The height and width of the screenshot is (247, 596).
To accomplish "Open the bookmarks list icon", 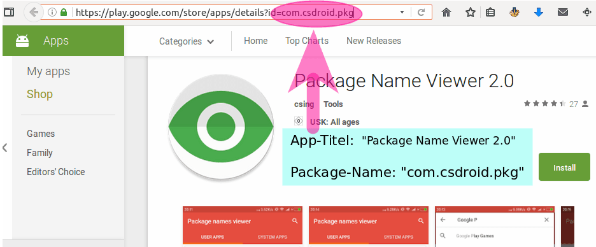I will pyautogui.click(x=491, y=13).
